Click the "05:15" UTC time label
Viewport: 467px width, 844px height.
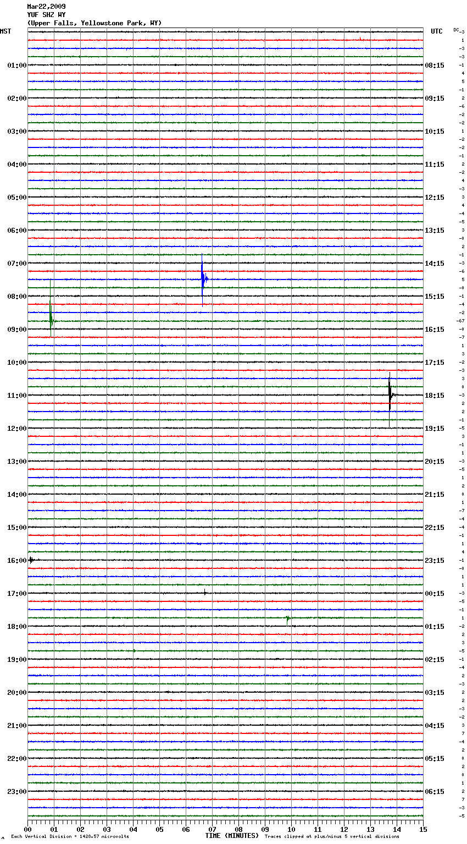[x=435, y=759]
